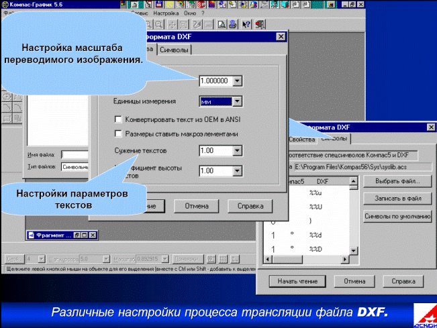Enable Конвертировать текст из OEM в ANSI
The height and width of the screenshot is (328, 437).
point(118,119)
